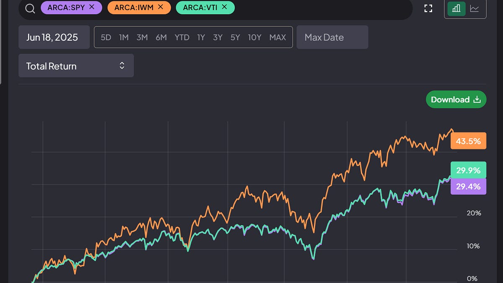Click the ARCA:SPY ticker text
This screenshot has width=503, height=283.
coord(66,7)
